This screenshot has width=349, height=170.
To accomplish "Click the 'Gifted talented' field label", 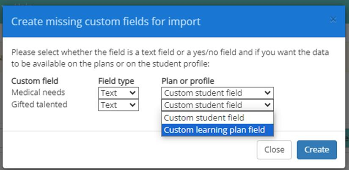I will [39, 104].
